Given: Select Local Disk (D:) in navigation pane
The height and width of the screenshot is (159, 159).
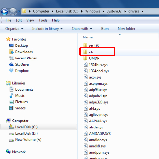Looking at the screenshot, I should (x=26, y=133).
